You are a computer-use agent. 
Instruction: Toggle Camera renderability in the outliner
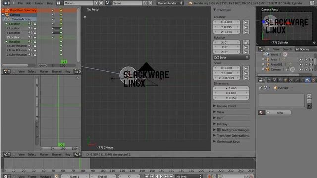coord(311,69)
